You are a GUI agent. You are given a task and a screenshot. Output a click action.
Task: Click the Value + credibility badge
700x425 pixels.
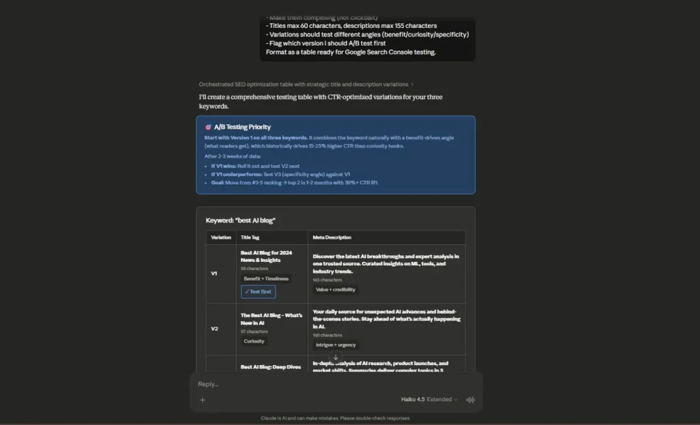(335, 289)
